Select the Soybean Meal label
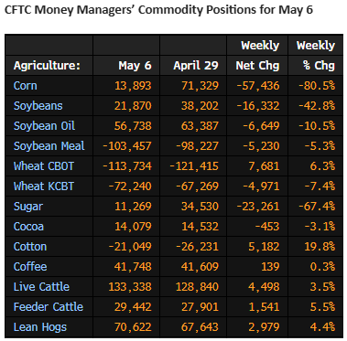This screenshot has width=347, height=341. pos(49,146)
